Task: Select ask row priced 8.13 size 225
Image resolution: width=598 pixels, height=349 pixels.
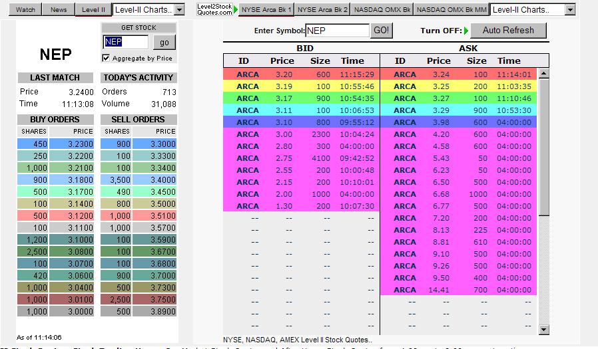Action: coord(458,230)
